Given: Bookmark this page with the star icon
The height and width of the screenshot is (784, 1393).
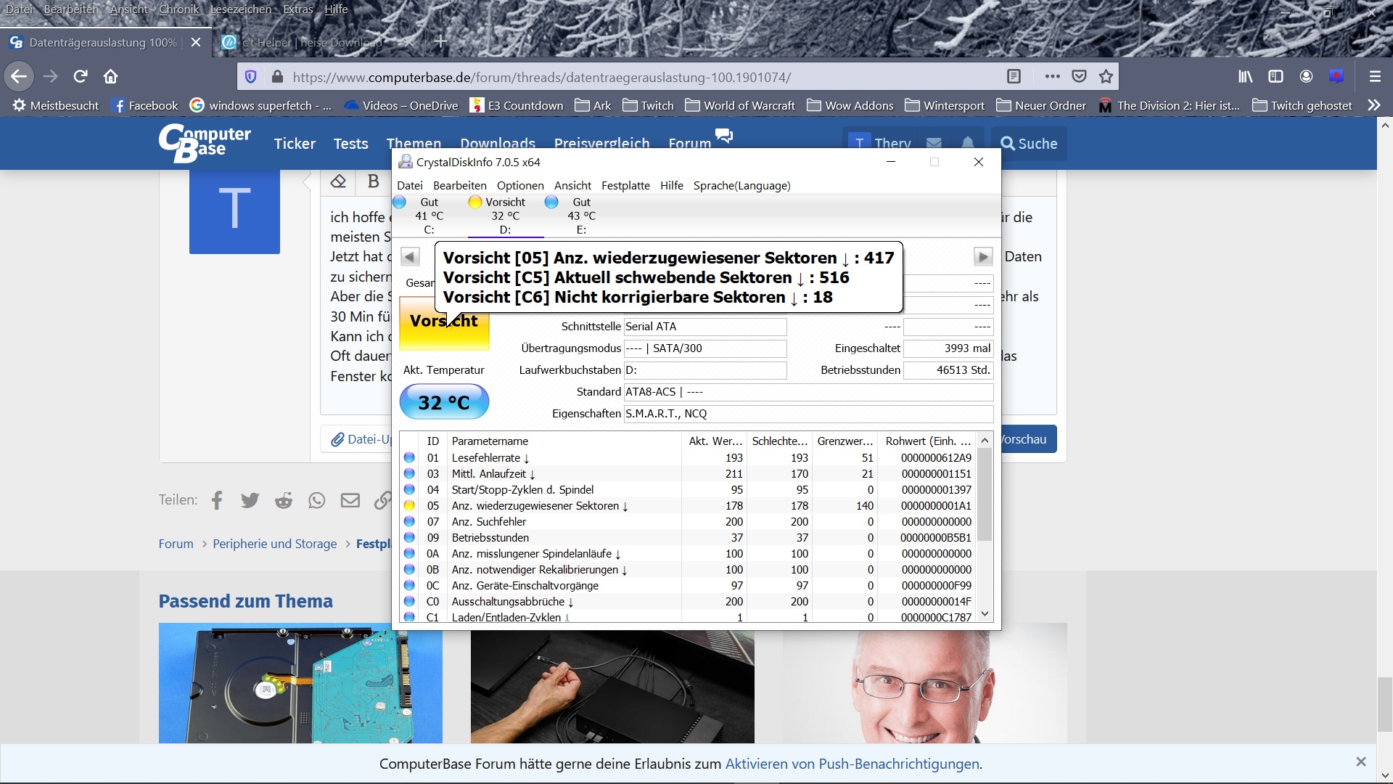Looking at the screenshot, I should pyautogui.click(x=1106, y=76).
